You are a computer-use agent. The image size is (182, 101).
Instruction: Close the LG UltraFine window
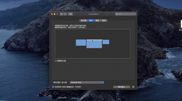pos(52,14)
